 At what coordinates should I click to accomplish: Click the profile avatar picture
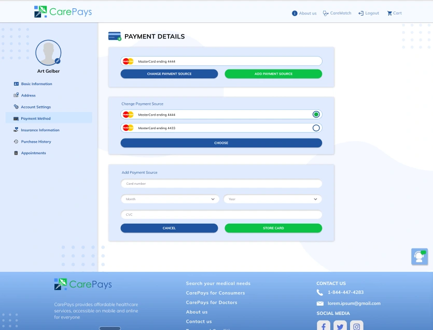tap(48, 53)
